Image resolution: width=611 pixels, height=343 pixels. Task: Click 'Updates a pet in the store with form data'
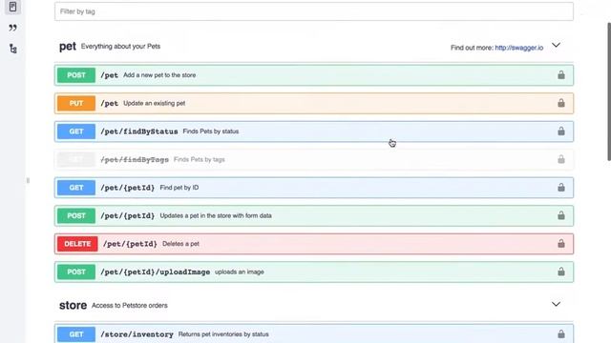click(x=216, y=215)
